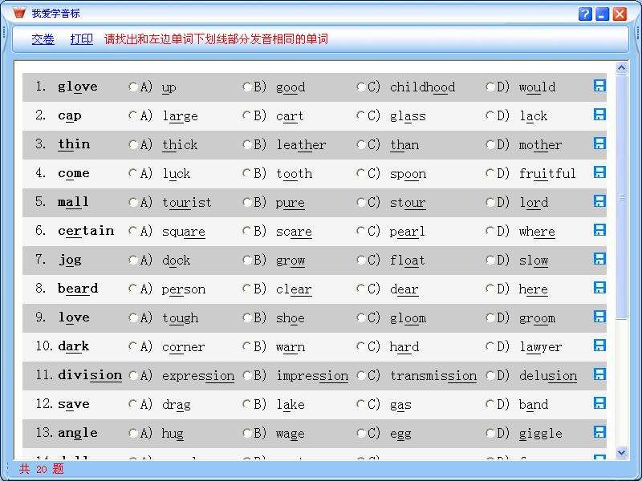Viewport: 642px width, 481px height.
Task: Click the 打印 print button
Action: 81,38
